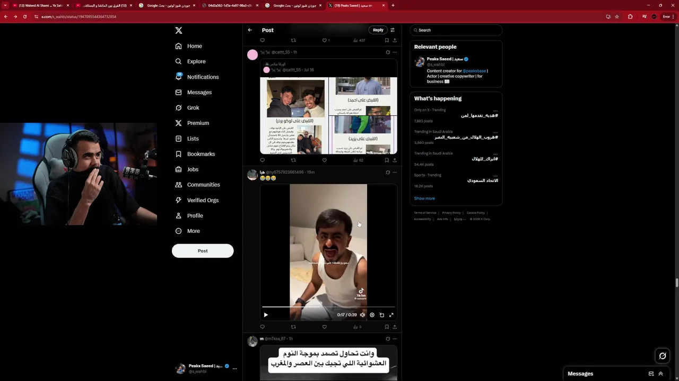Viewport: 679px width, 381px height.
Task: Enable picture-in-picture for the video
Action: (x=381, y=315)
